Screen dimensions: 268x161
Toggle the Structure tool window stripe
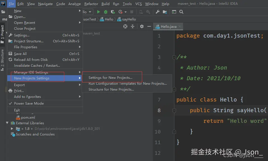pos(3,60)
